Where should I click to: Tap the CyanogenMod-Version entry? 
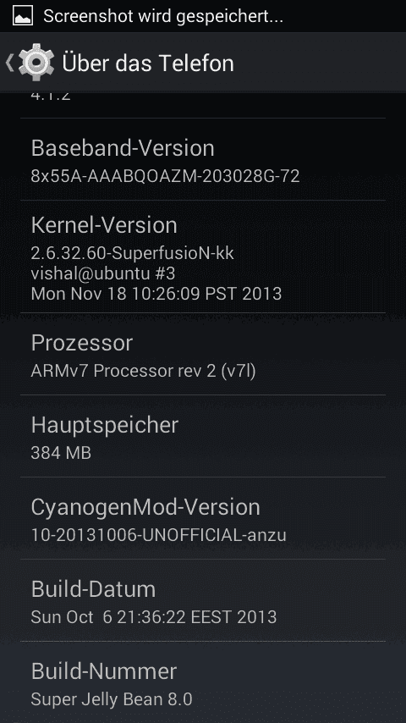pyautogui.click(x=203, y=518)
